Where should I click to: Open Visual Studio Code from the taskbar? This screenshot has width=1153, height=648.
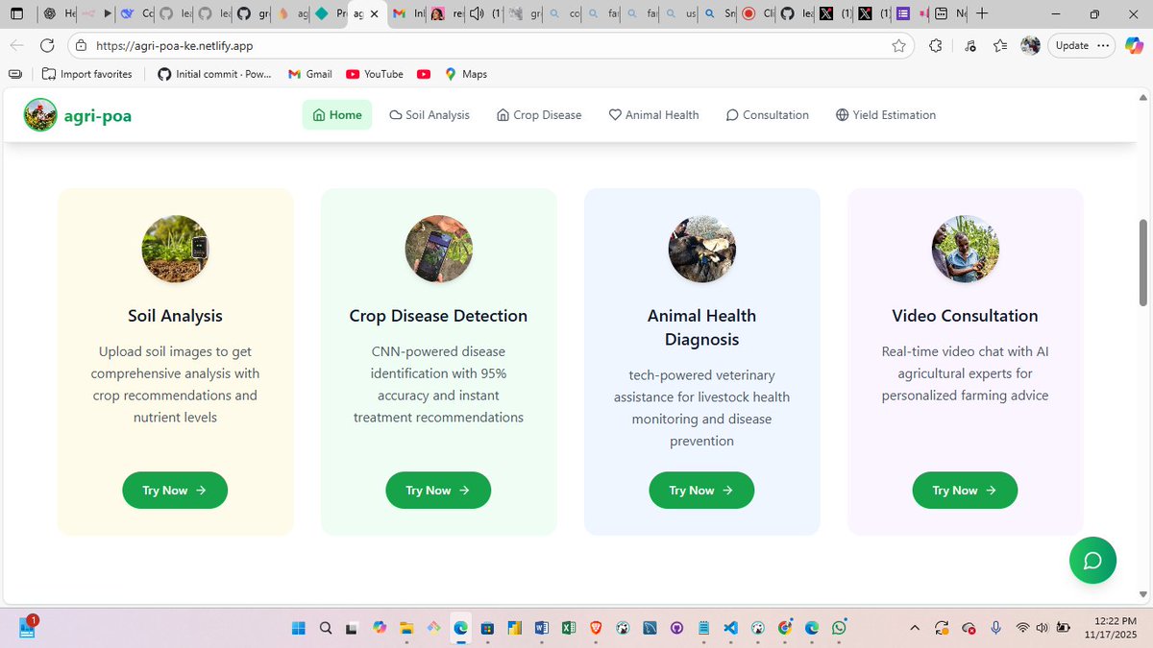(730, 628)
